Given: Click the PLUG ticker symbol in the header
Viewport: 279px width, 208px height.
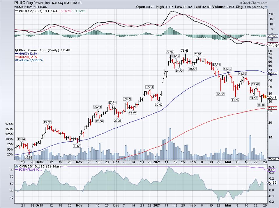Looking at the screenshot, I should click(x=20, y=3).
